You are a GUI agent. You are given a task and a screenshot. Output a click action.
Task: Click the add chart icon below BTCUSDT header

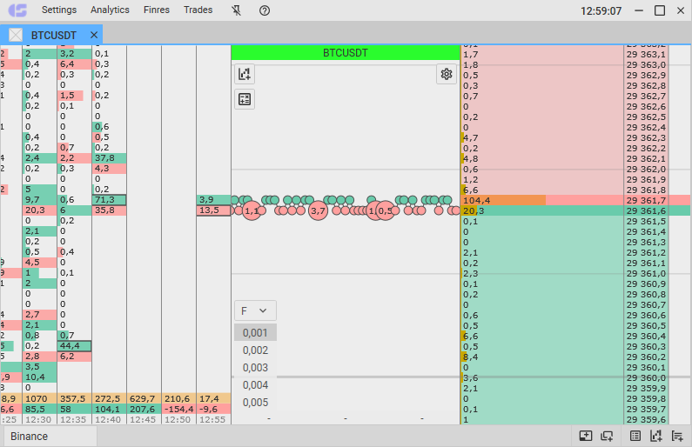(245, 74)
